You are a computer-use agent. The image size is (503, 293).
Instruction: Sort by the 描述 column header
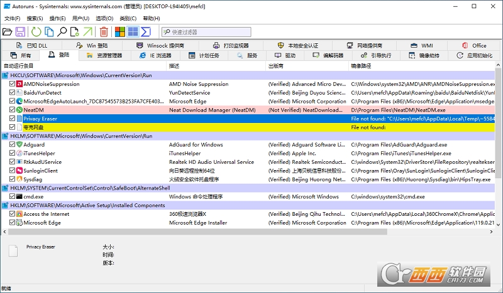click(216, 66)
